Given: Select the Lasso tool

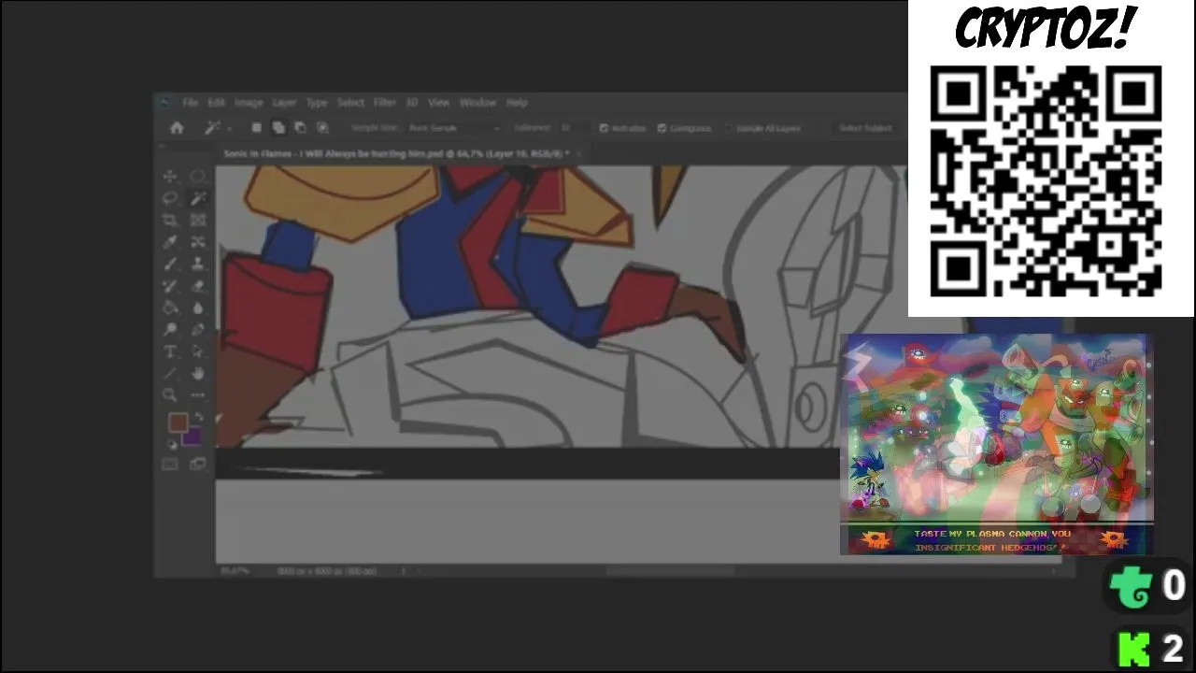Looking at the screenshot, I should click(x=170, y=198).
